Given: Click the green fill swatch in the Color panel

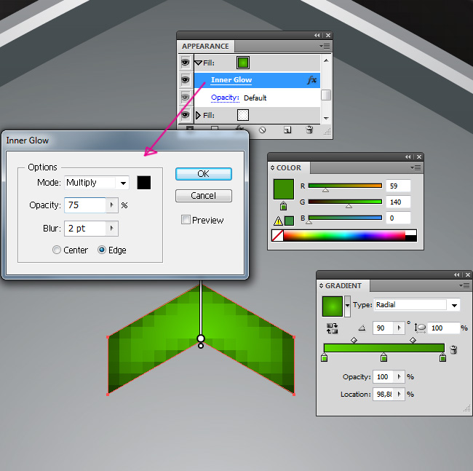Looking at the screenshot, I should click(x=284, y=189).
